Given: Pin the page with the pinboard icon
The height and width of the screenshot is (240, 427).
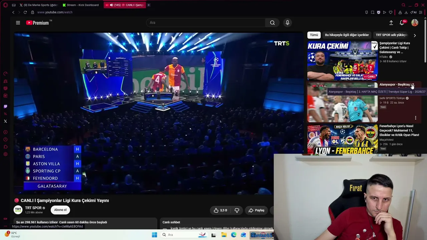Looking at the screenshot, I should pyautogui.click(x=367, y=12).
